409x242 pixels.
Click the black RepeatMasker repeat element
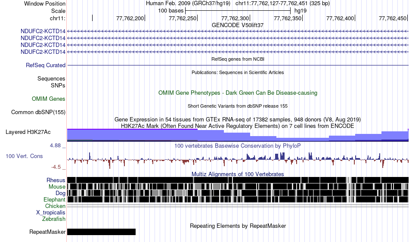click(x=102, y=232)
